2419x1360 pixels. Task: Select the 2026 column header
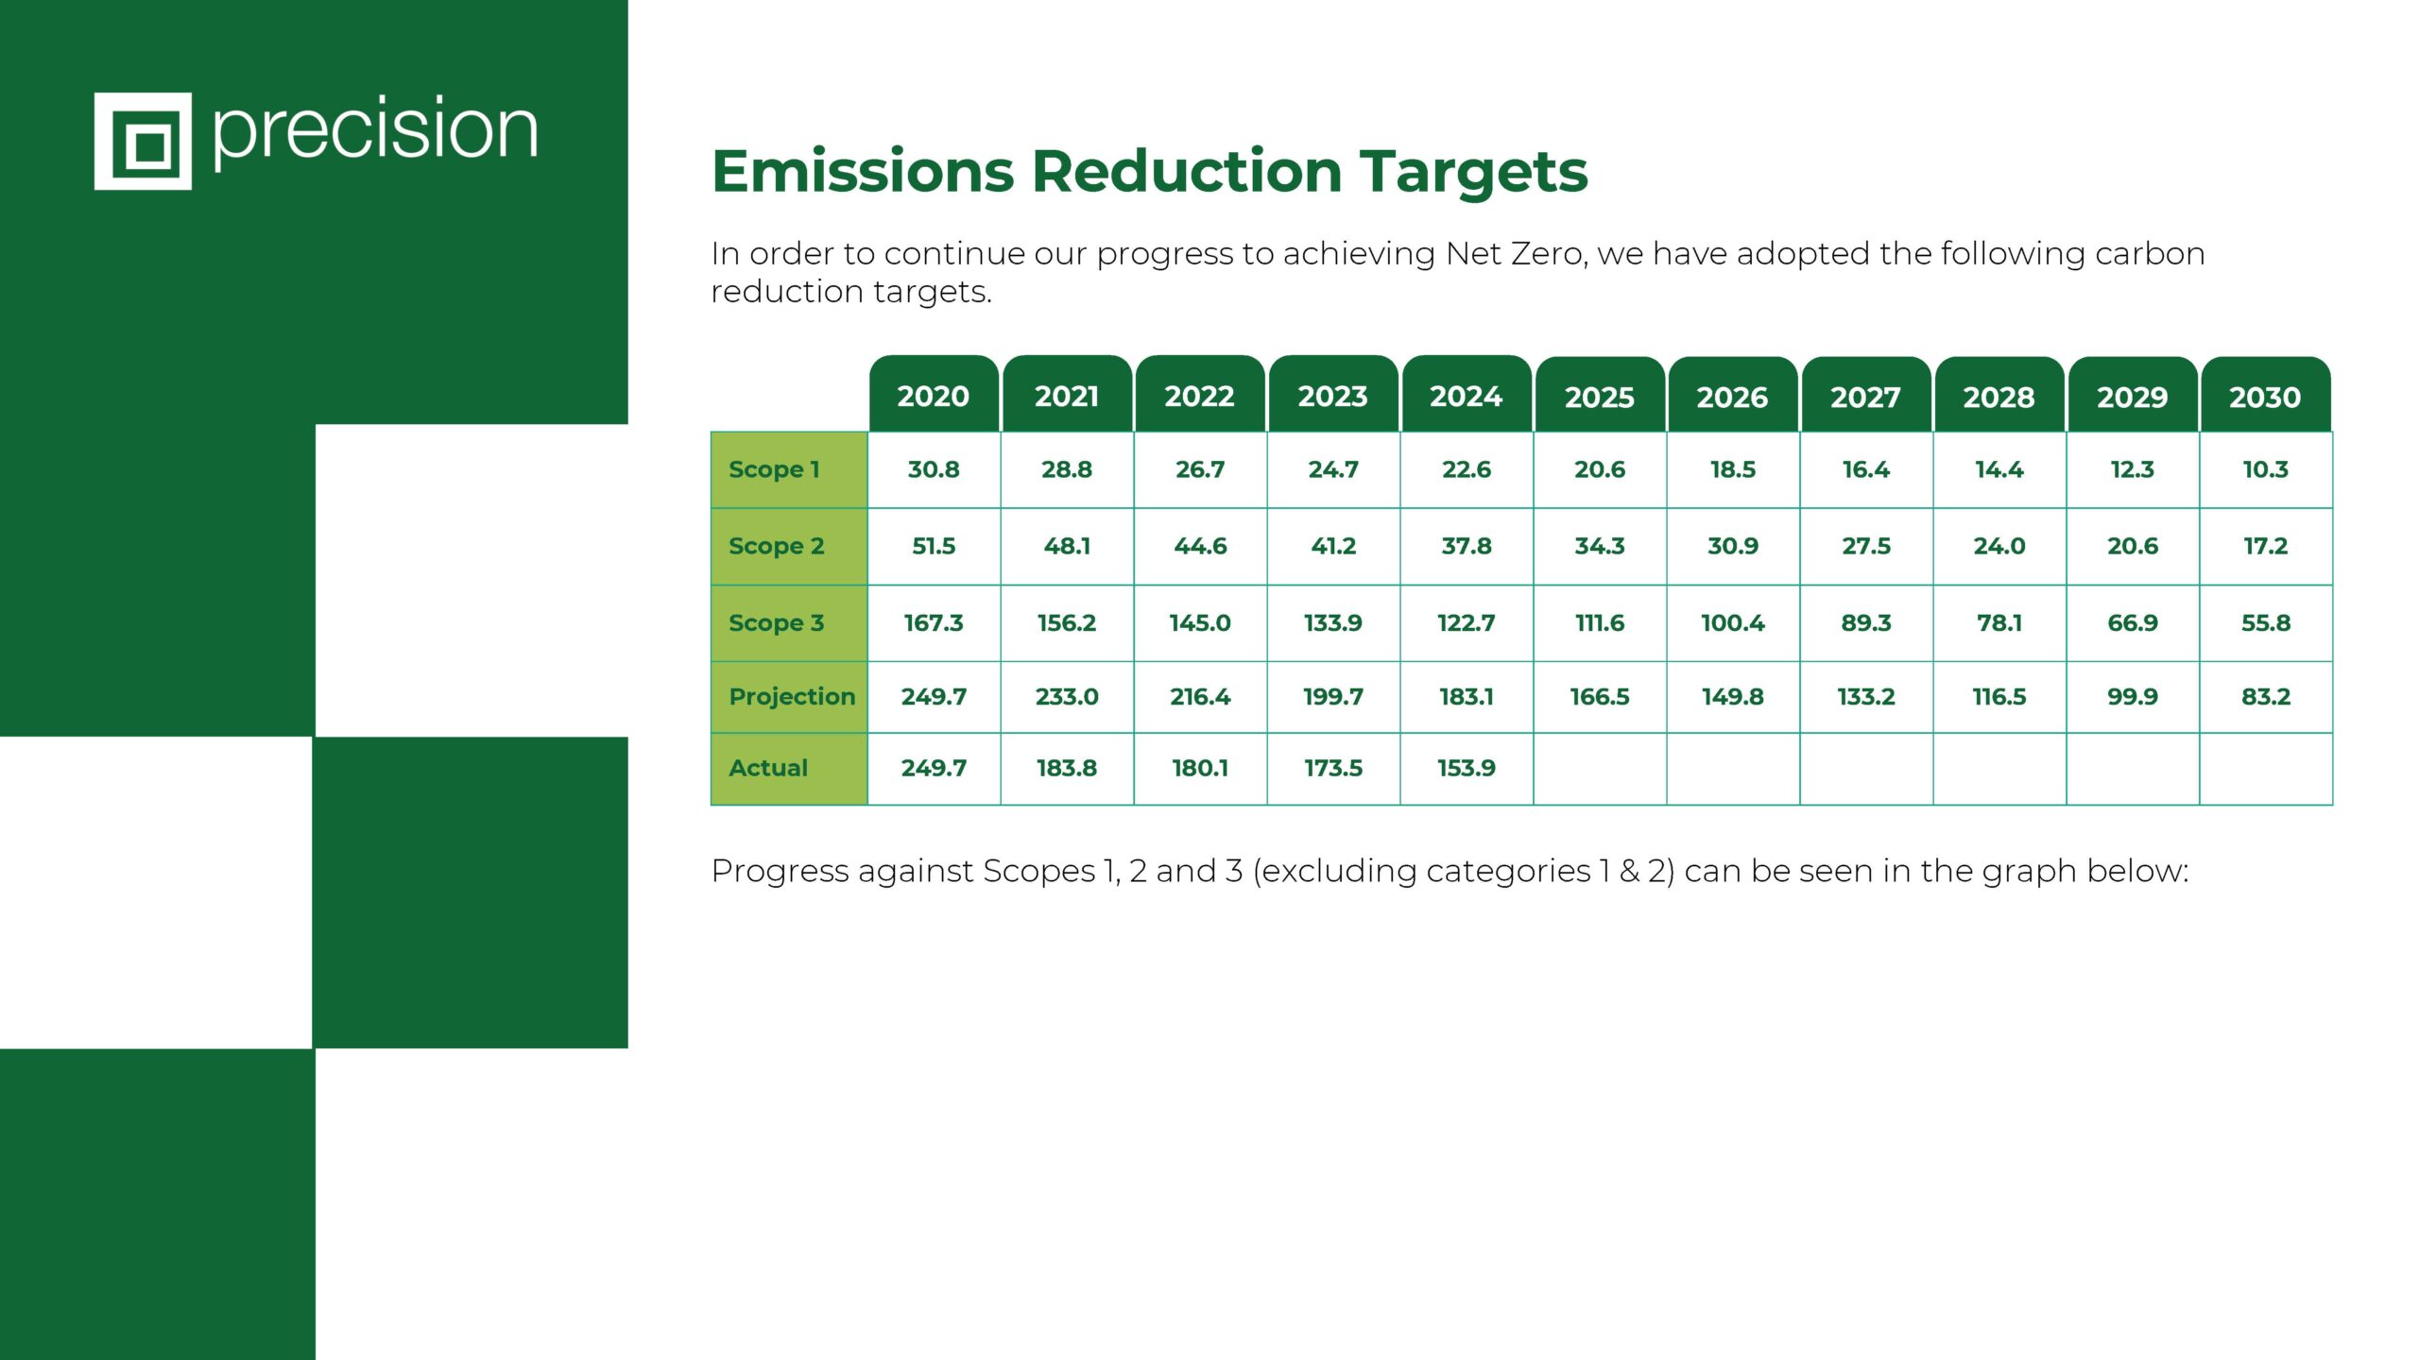tap(1733, 395)
